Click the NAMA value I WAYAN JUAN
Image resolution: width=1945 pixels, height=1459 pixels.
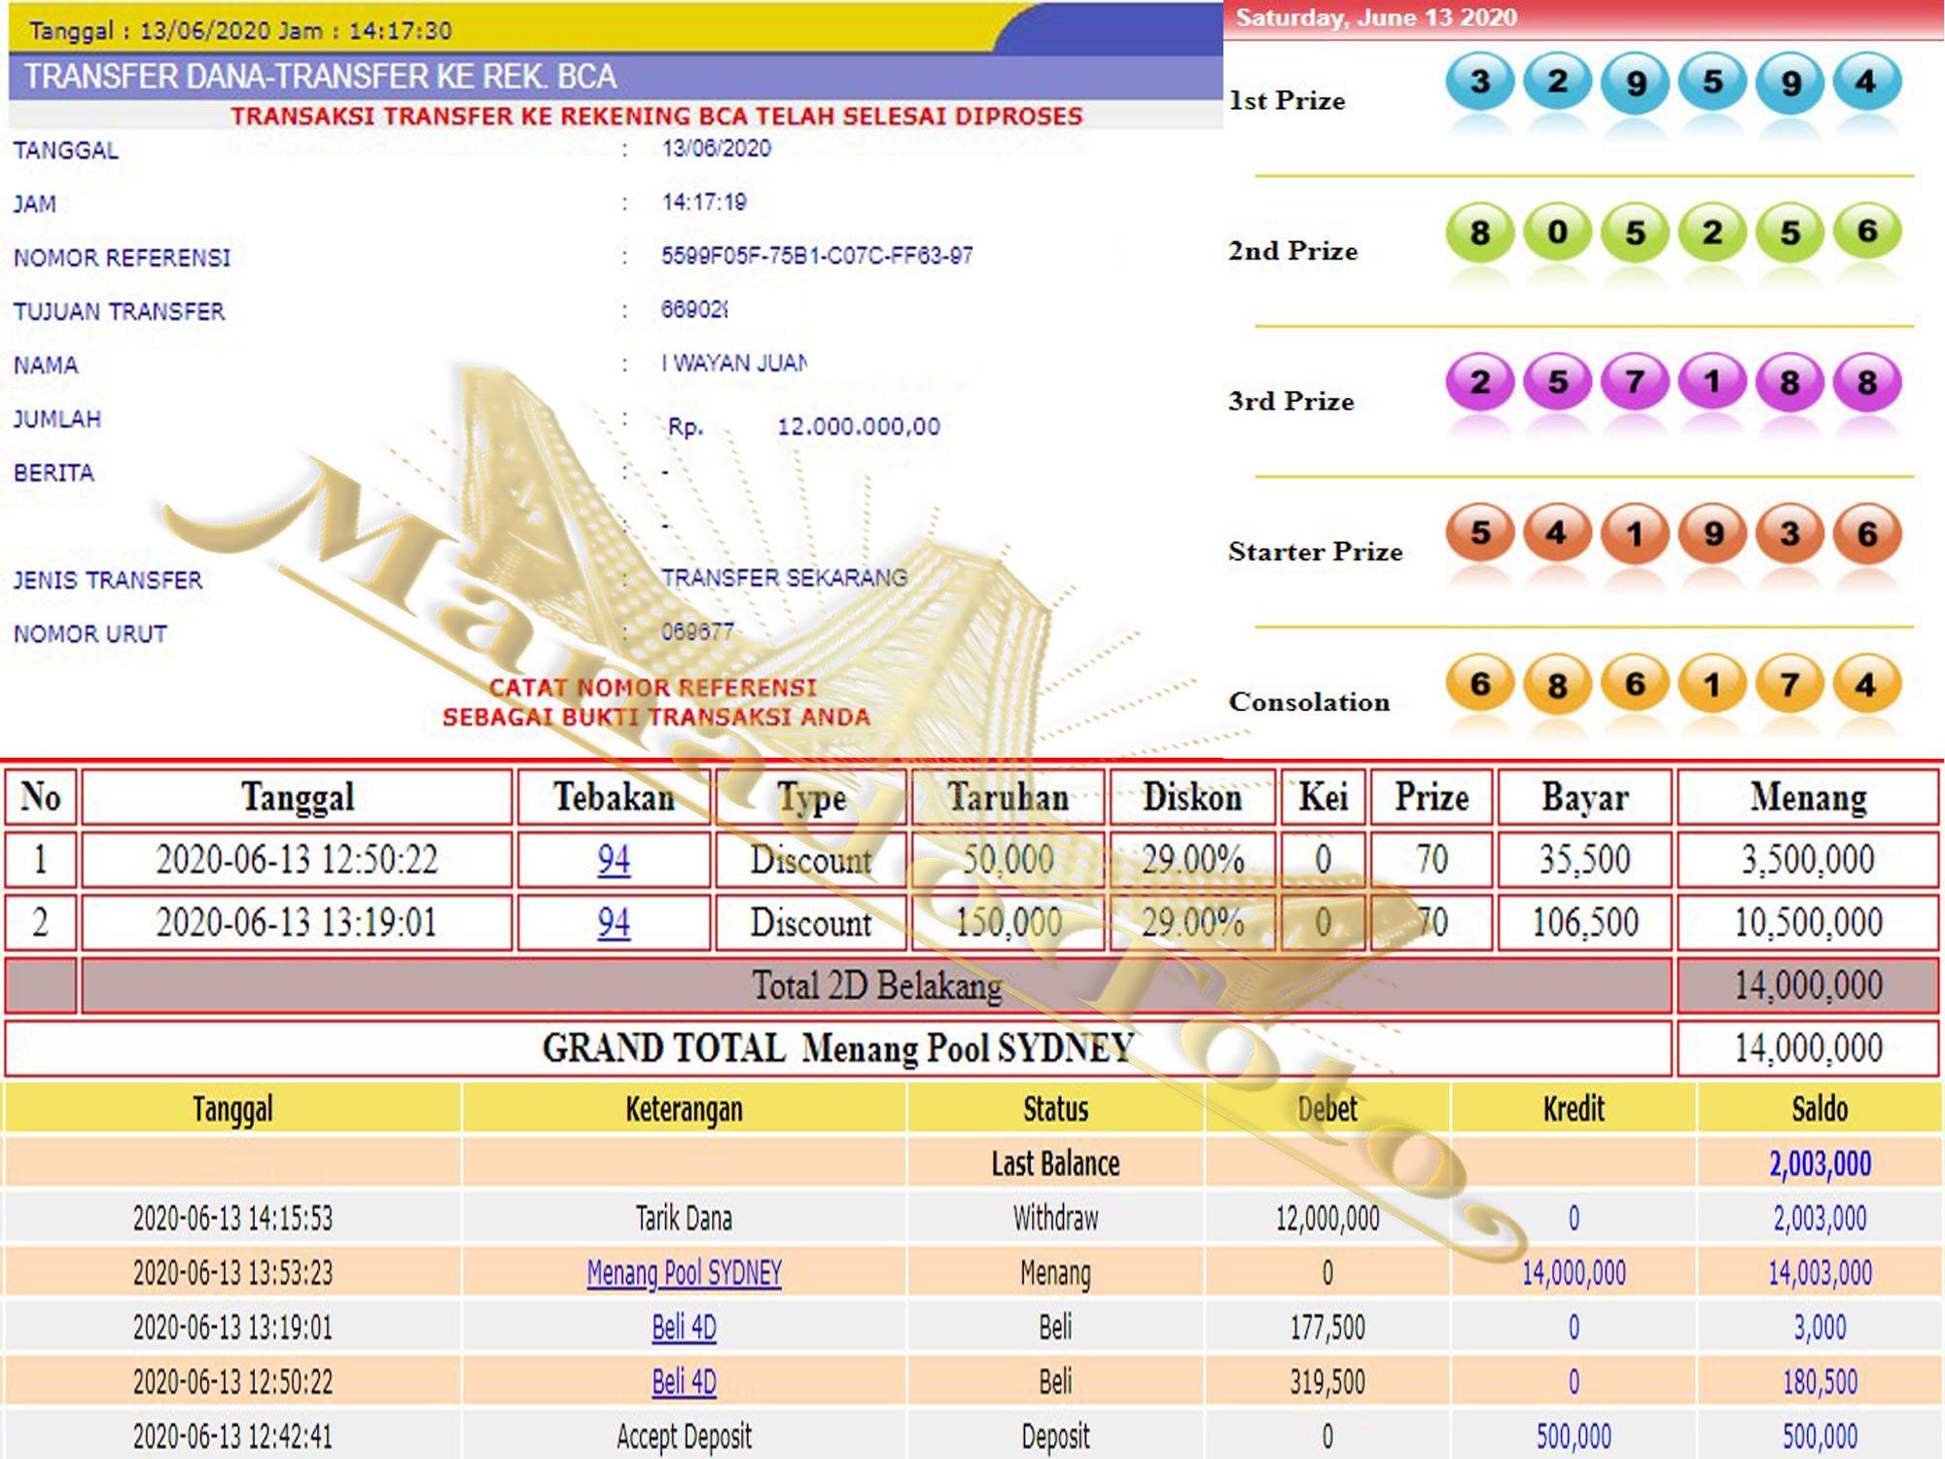(x=734, y=363)
